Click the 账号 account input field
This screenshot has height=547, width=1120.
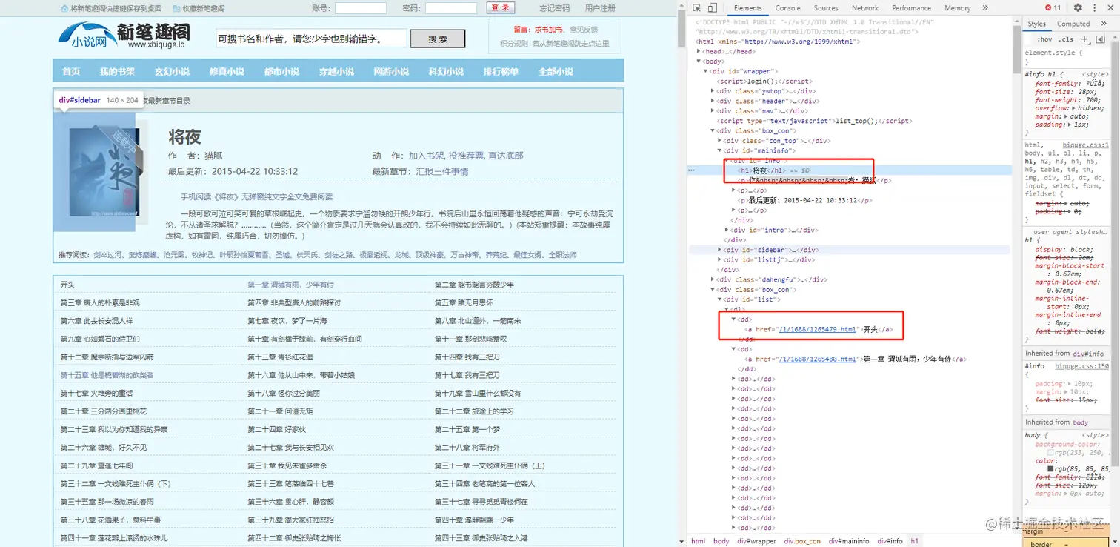click(x=361, y=8)
